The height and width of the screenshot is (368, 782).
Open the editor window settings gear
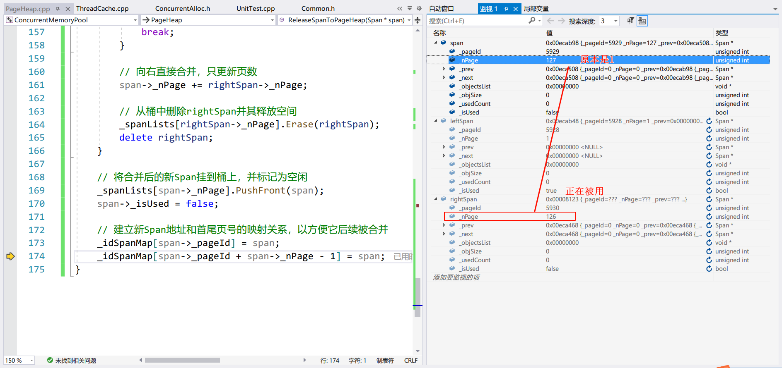419,8
